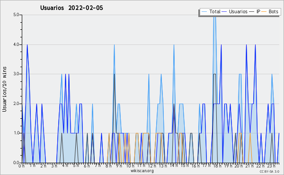Click the x-axis label '13 h'

pos(163,166)
